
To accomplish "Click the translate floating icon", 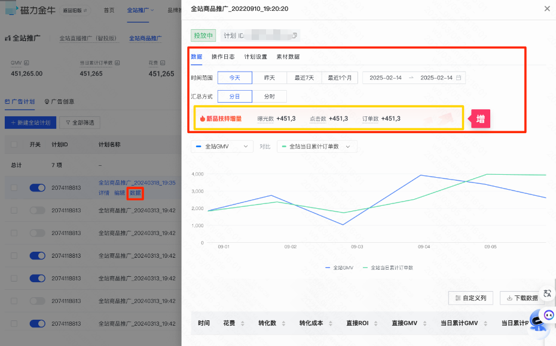I will click(547, 294).
